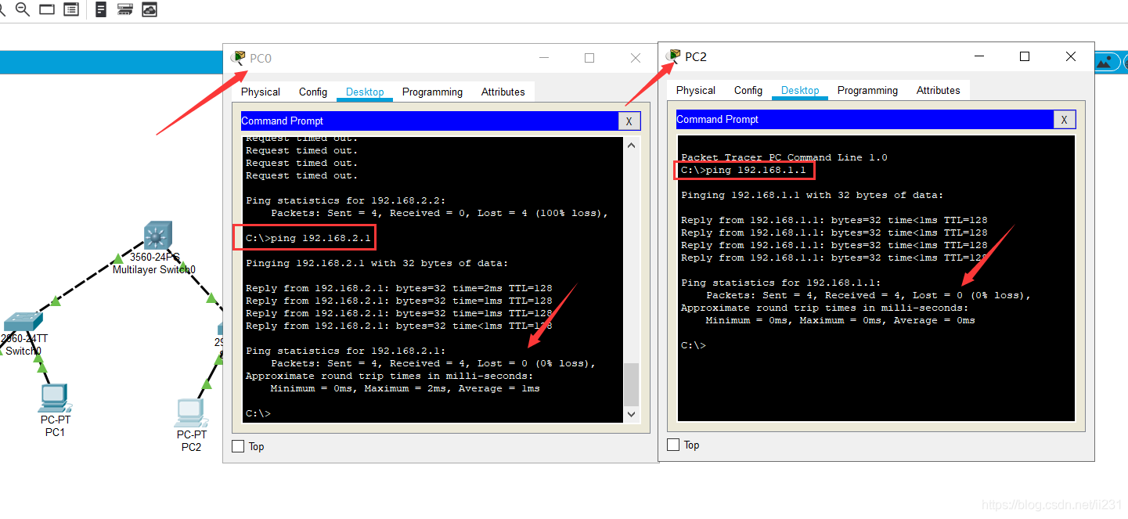
Task: Close the PC0 window
Action: point(636,58)
